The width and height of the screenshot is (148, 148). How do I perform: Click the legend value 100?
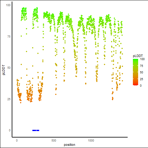click(x=142, y=59)
